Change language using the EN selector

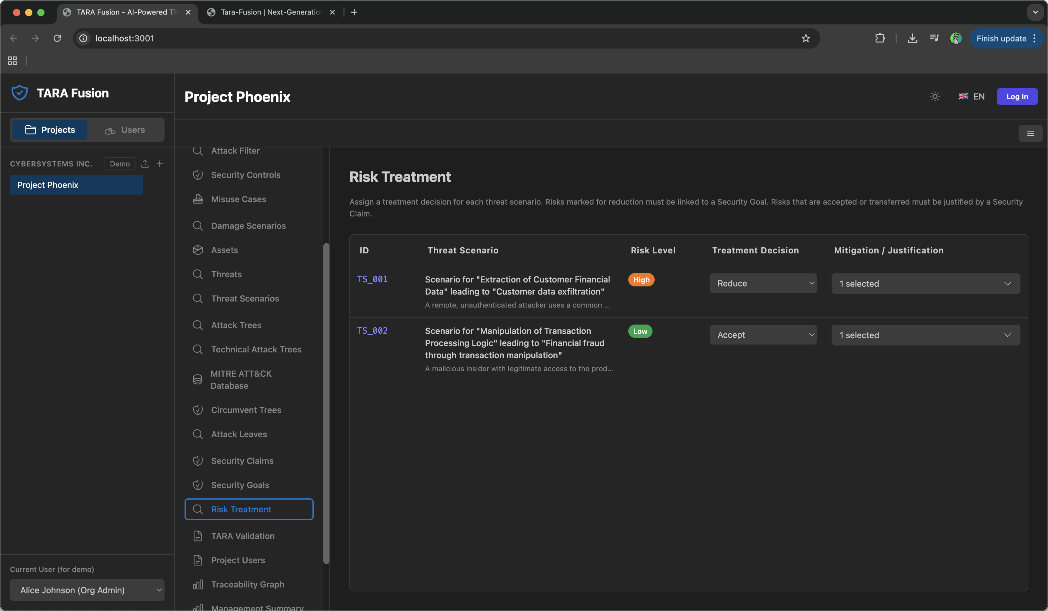coord(972,96)
